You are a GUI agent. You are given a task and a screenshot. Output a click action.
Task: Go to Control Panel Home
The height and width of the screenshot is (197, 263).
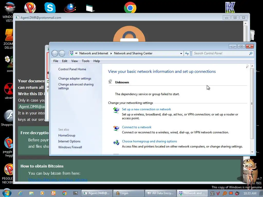72,69
